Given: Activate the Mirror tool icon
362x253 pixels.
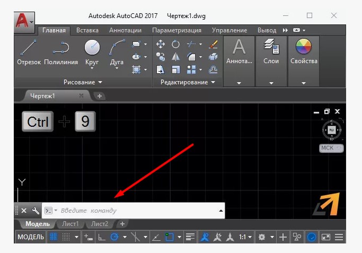Looking at the screenshot, I should [175, 57].
